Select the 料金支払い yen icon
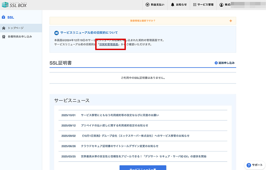 tap(148, 5)
